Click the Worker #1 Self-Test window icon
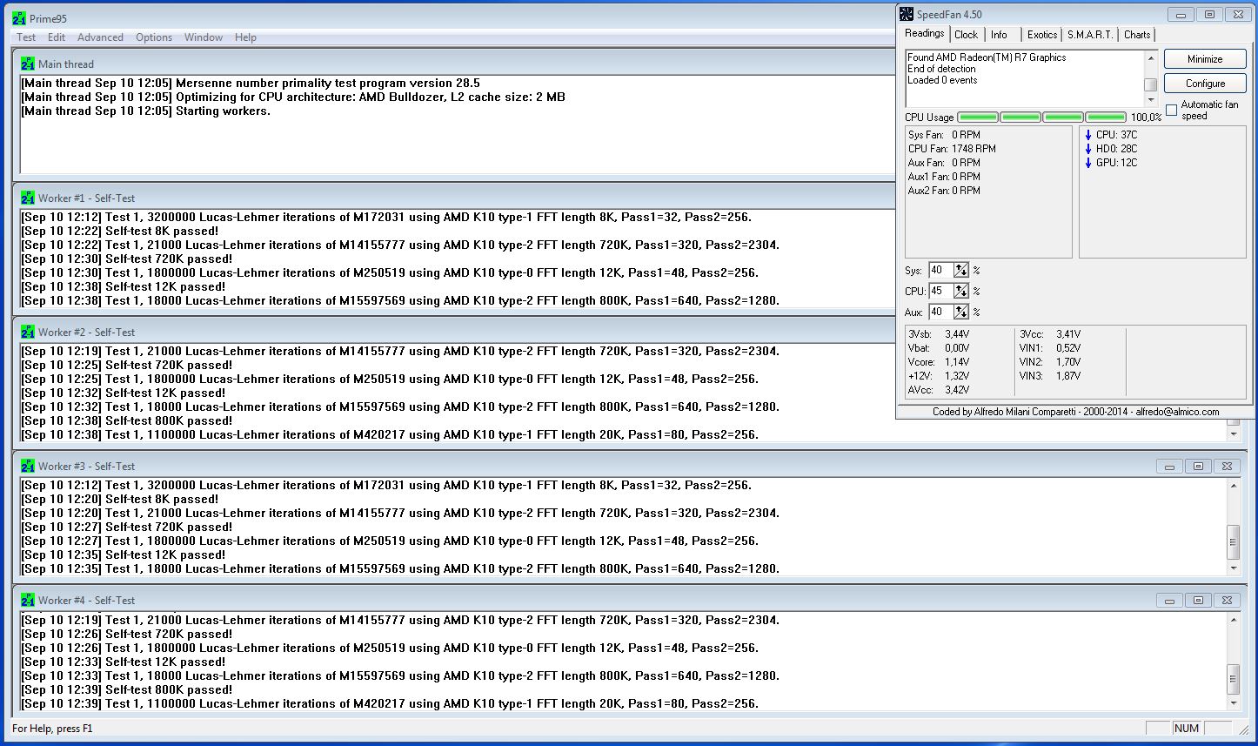The height and width of the screenshot is (746, 1258). [x=28, y=198]
